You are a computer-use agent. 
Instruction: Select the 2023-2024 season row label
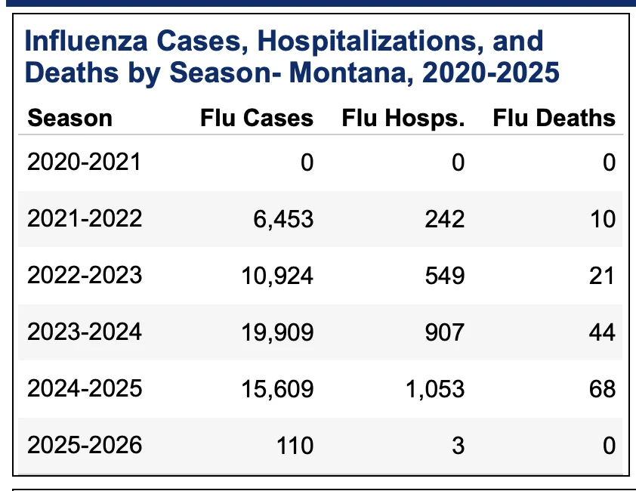point(85,332)
